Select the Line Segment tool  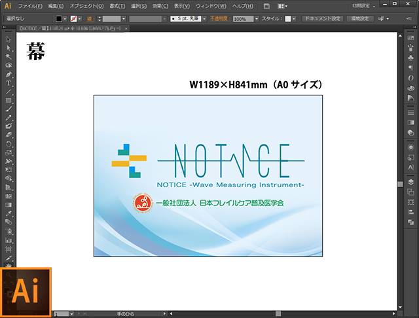(9, 92)
